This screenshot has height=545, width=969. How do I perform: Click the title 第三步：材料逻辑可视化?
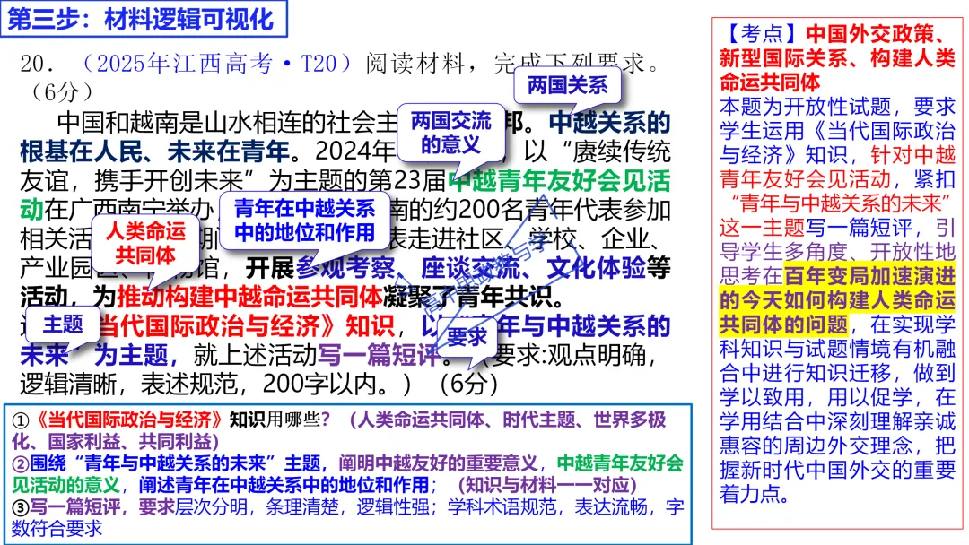[x=144, y=18]
